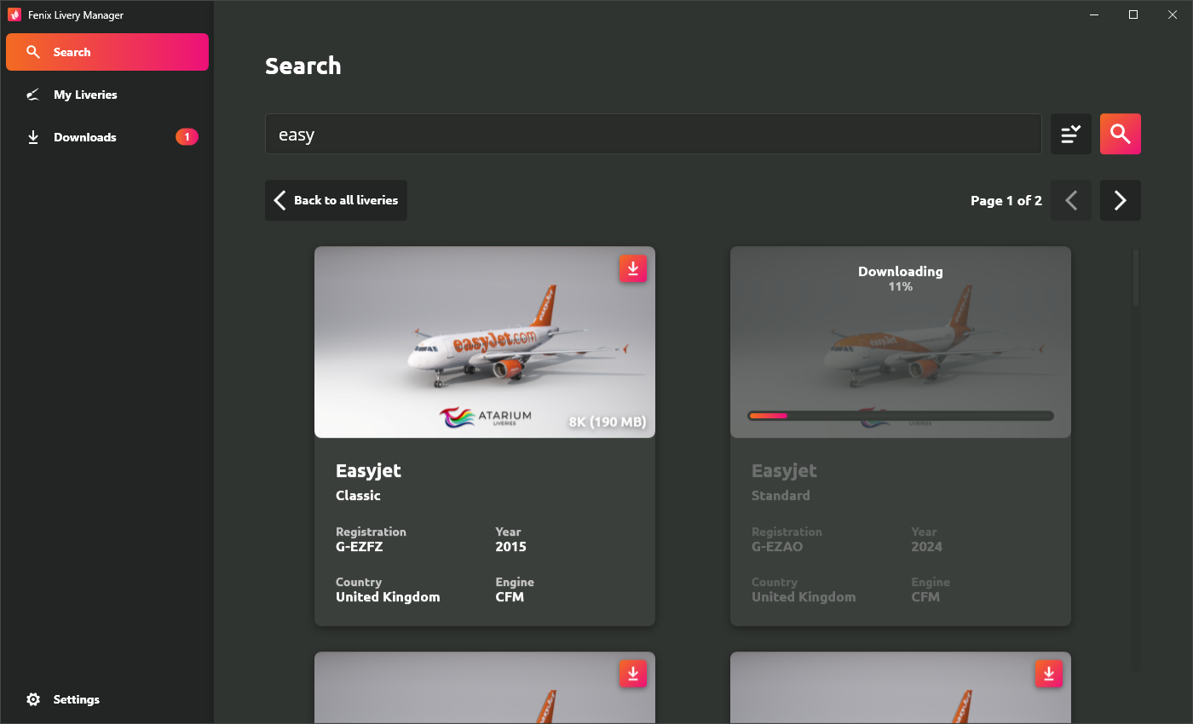Screen dimensions: 1193x724
Task: Open My Liveries in sidebar
Action: [85, 95]
